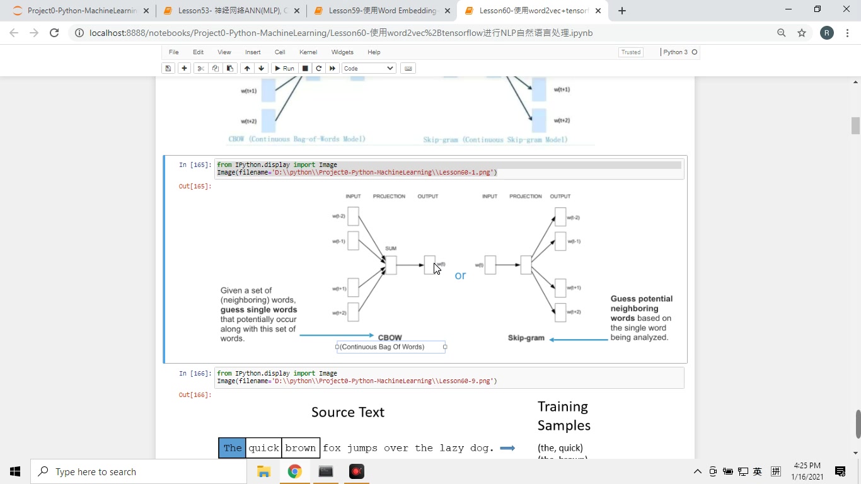Click the Type here to search box
The width and height of the screenshot is (861, 484).
tap(139, 471)
